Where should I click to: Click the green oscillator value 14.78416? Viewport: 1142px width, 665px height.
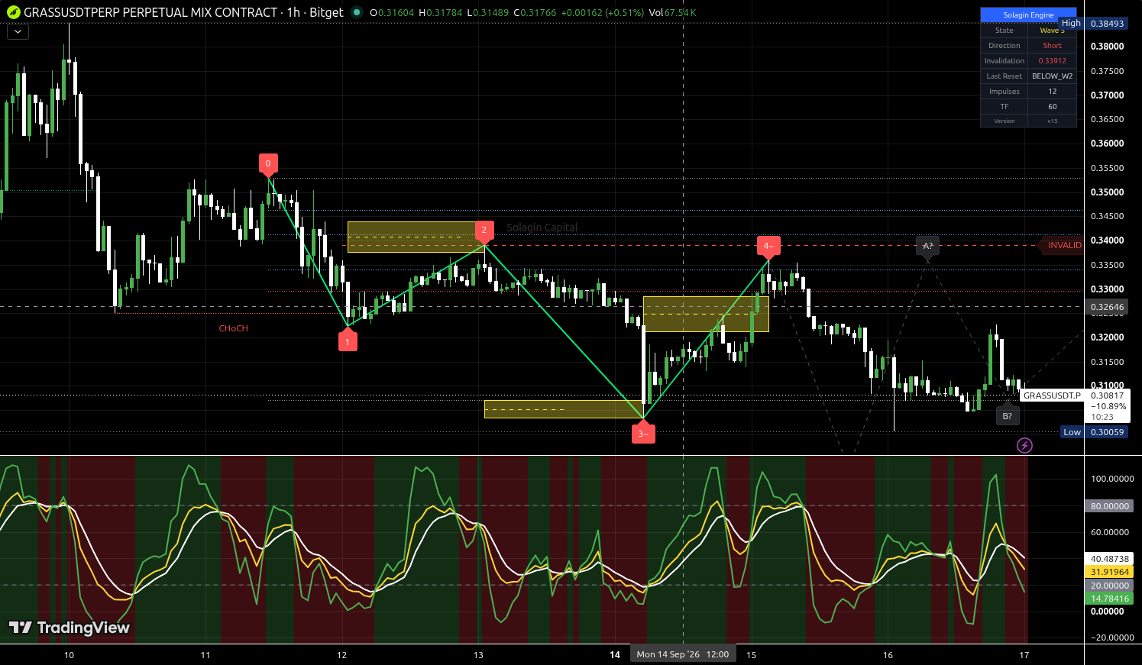click(1109, 599)
